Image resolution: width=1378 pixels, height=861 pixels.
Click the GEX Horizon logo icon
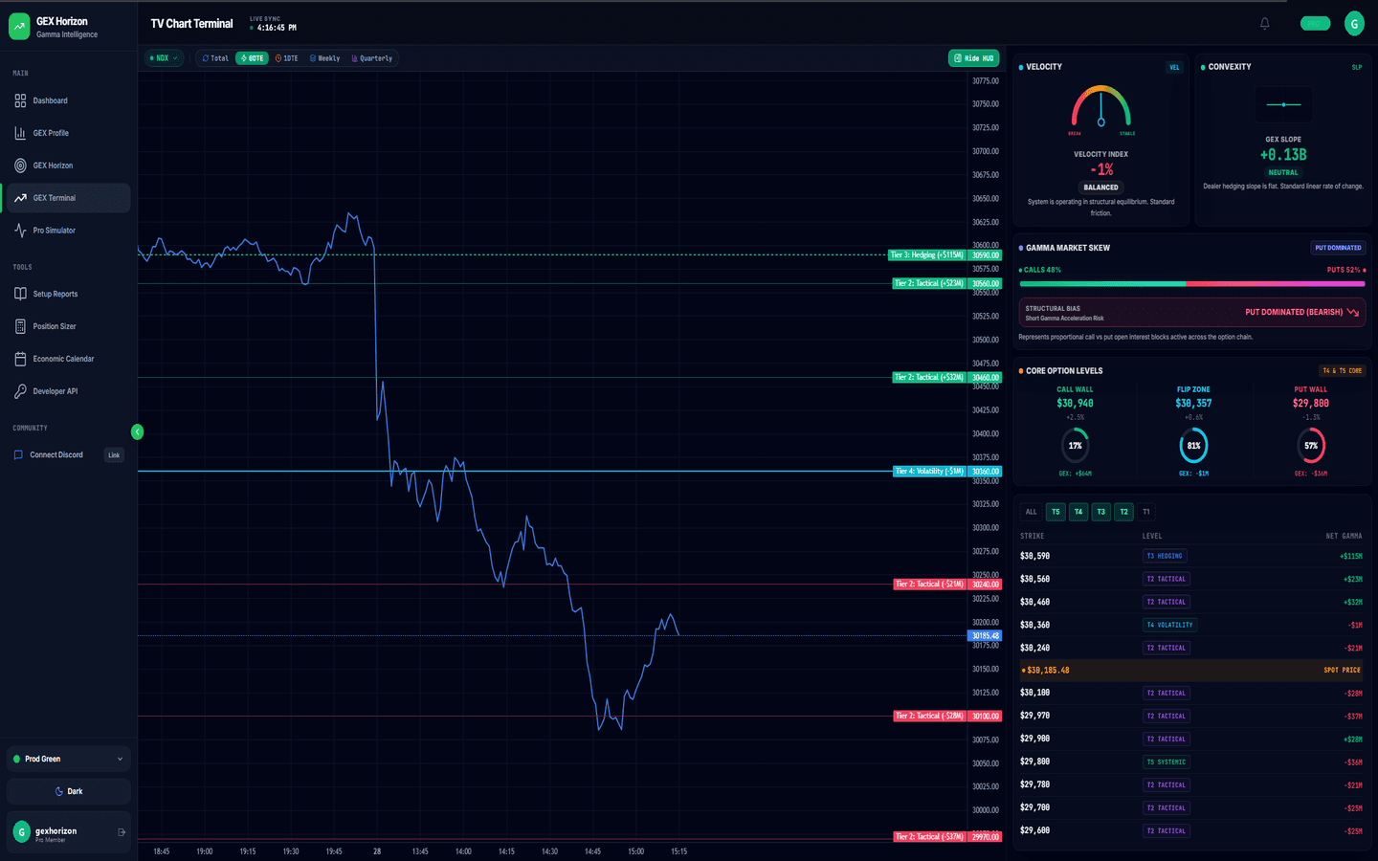[x=19, y=27]
